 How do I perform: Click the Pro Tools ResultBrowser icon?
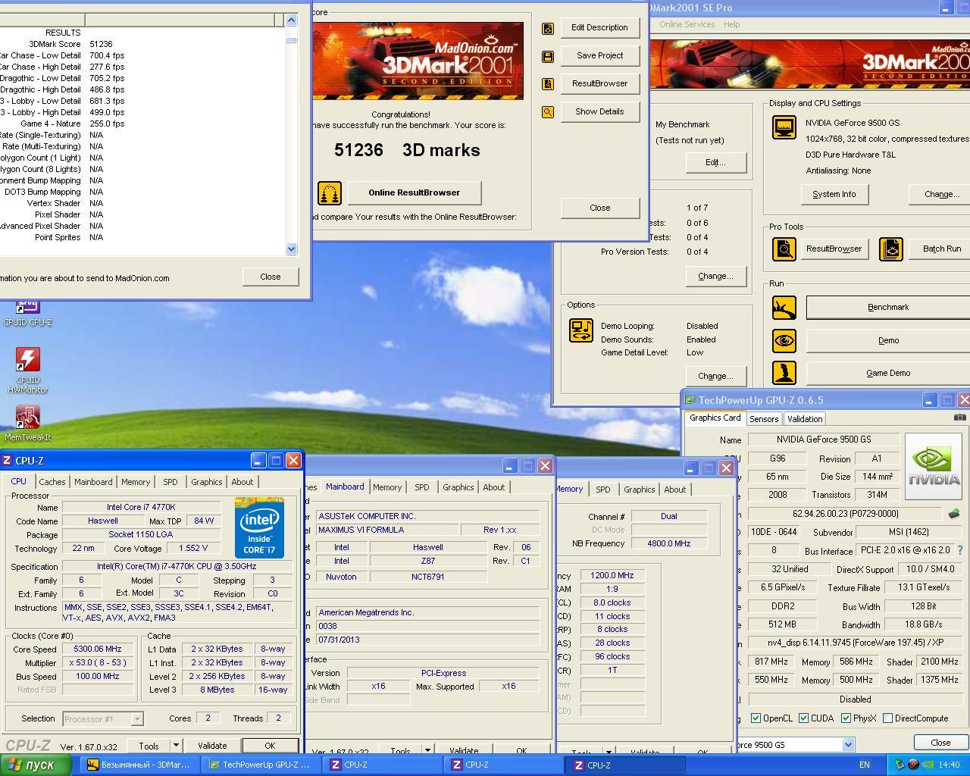point(784,249)
